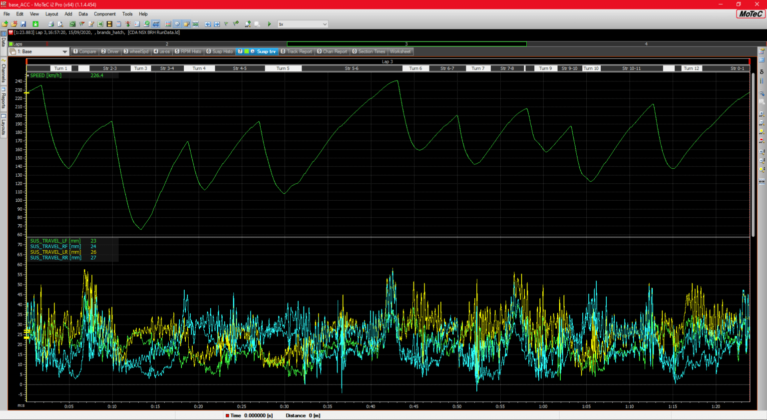Select the Print icon in the toolbar
This screenshot has width=767, height=420.
click(x=50, y=23)
